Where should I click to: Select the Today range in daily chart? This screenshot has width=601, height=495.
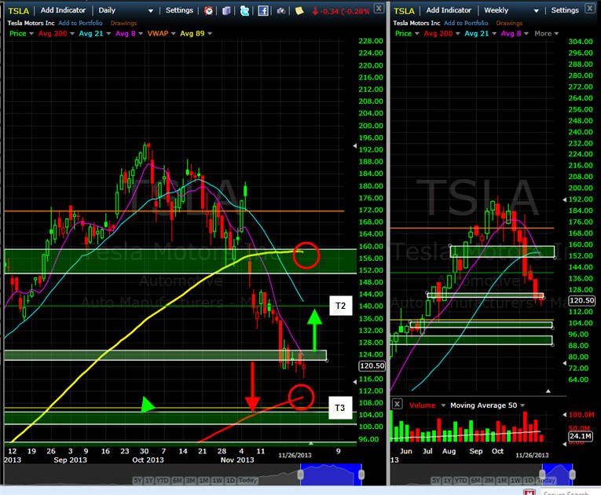click(247, 480)
